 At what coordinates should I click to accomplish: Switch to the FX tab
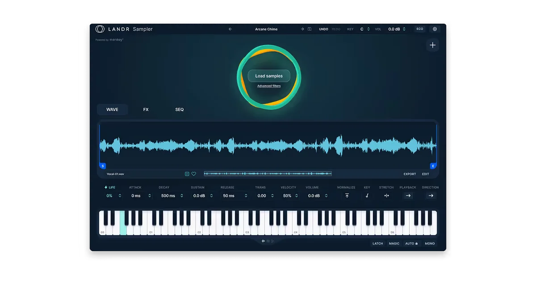click(x=146, y=110)
